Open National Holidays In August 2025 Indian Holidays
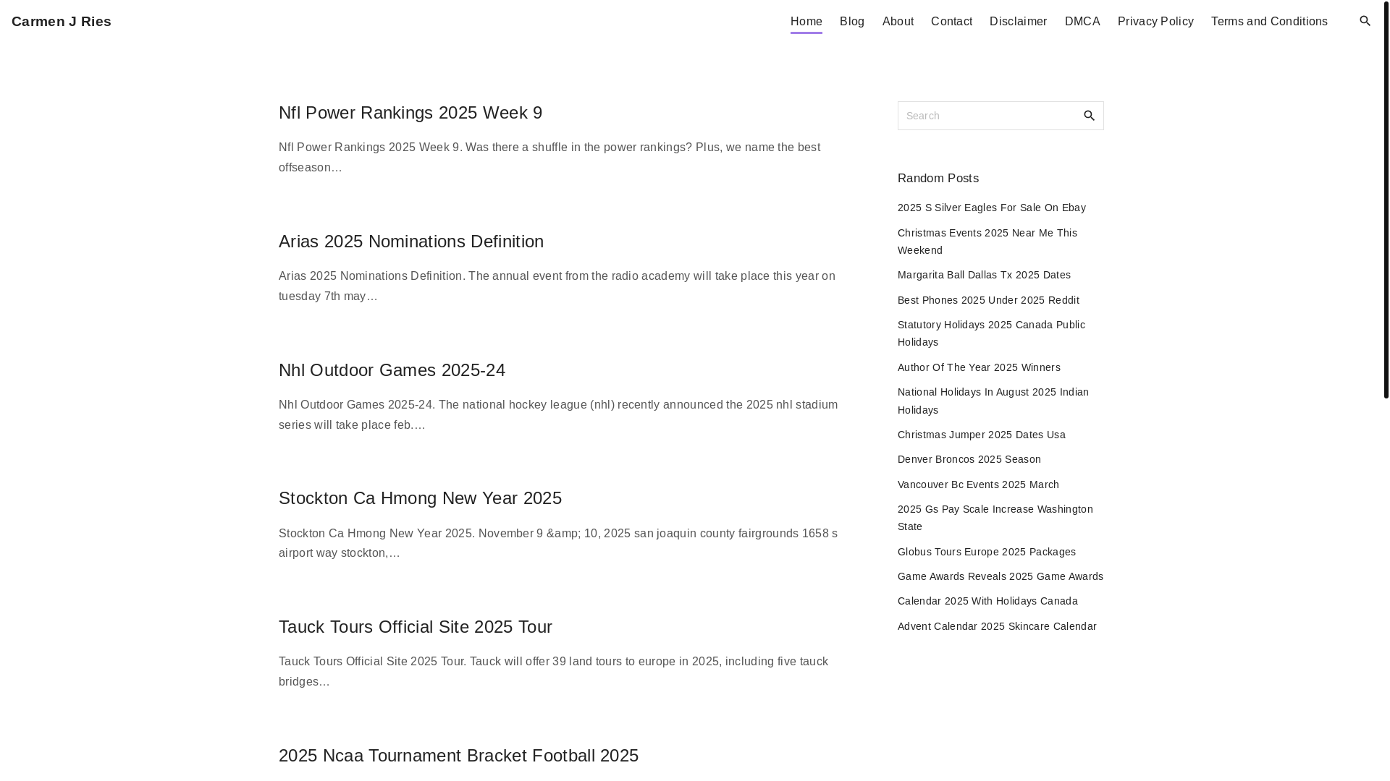This screenshot has height=781, width=1390. point(993,401)
